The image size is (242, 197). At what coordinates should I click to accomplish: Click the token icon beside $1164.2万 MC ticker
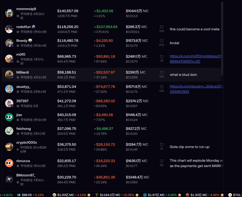pyautogui.click(x=97, y=195)
